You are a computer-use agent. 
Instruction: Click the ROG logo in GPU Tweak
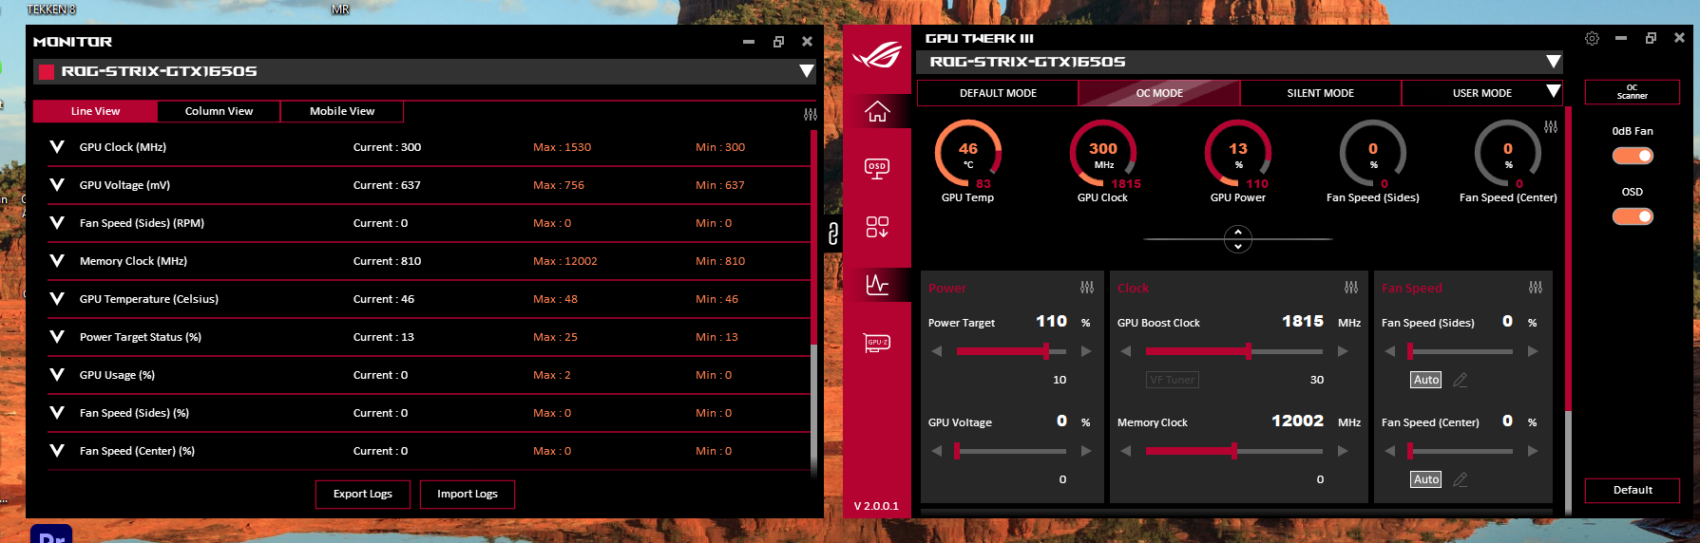(877, 56)
